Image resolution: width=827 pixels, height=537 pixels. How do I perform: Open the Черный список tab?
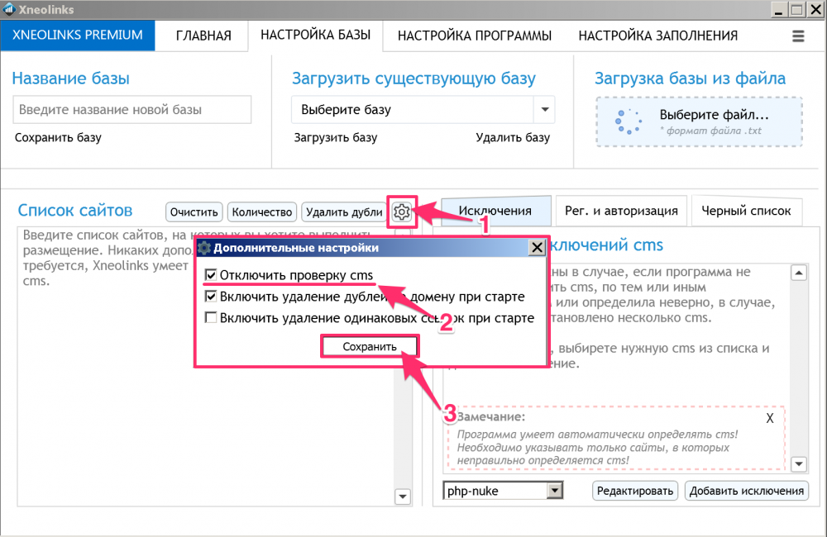pos(746,211)
